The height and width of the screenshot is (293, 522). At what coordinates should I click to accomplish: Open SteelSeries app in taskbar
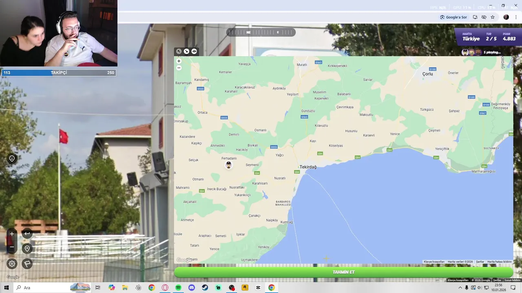(138, 288)
